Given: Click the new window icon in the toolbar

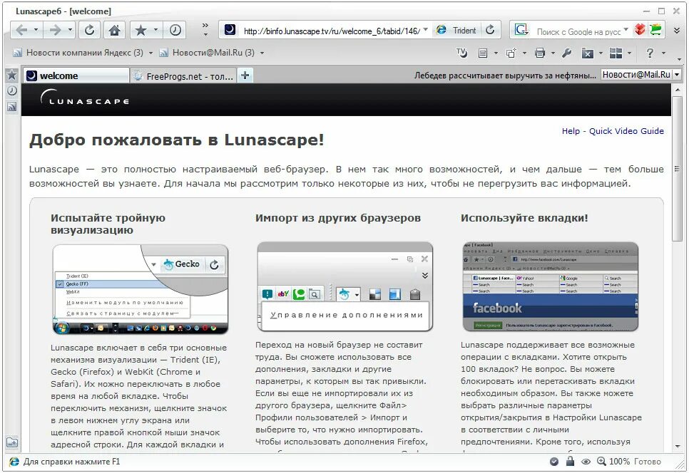Looking at the screenshot, I should pos(511,53).
